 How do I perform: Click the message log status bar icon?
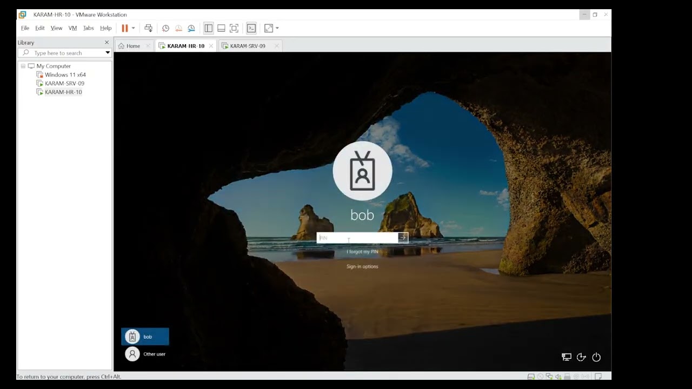pyautogui.click(x=598, y=377)
